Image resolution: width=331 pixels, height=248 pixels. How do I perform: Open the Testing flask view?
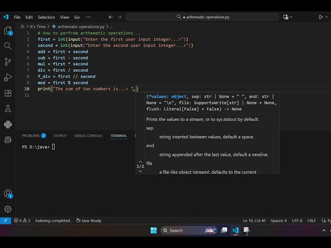click(8, 109)
